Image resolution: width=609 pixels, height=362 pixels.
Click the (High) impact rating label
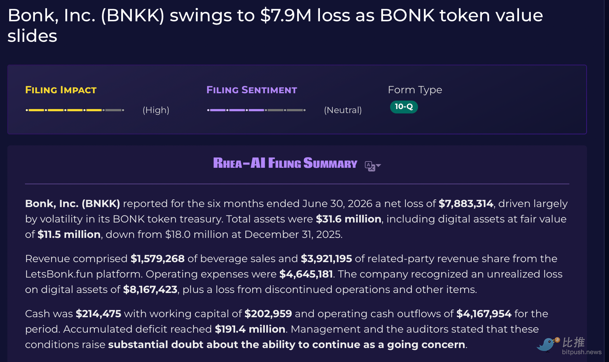pyautogui.click(x=156, y=110)
